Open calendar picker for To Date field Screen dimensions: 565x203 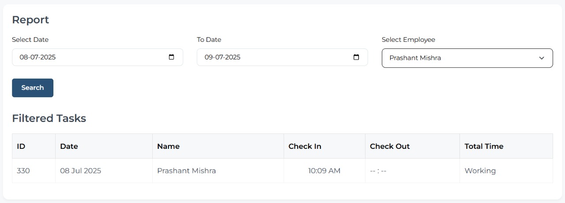click(357, 57)
